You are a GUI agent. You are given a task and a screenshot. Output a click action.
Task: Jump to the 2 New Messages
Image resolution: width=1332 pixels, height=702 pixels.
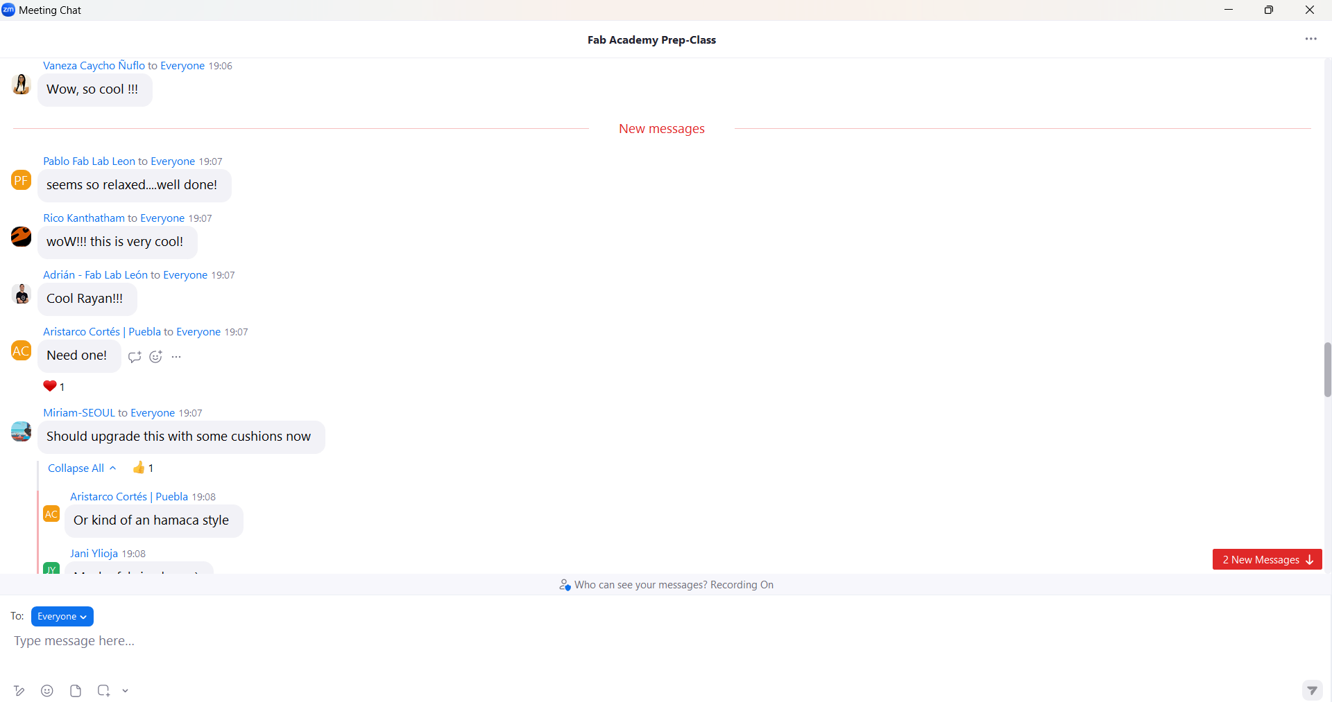1267,559
